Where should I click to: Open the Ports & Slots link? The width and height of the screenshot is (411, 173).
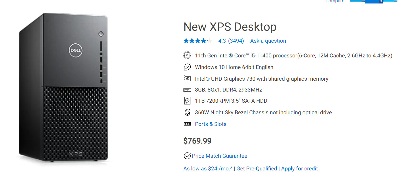point(211,124)
